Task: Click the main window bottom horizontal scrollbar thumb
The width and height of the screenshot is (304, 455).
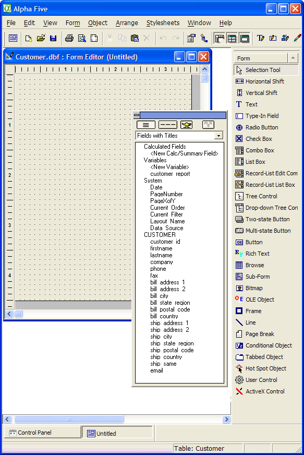Action: coord(69,419)
